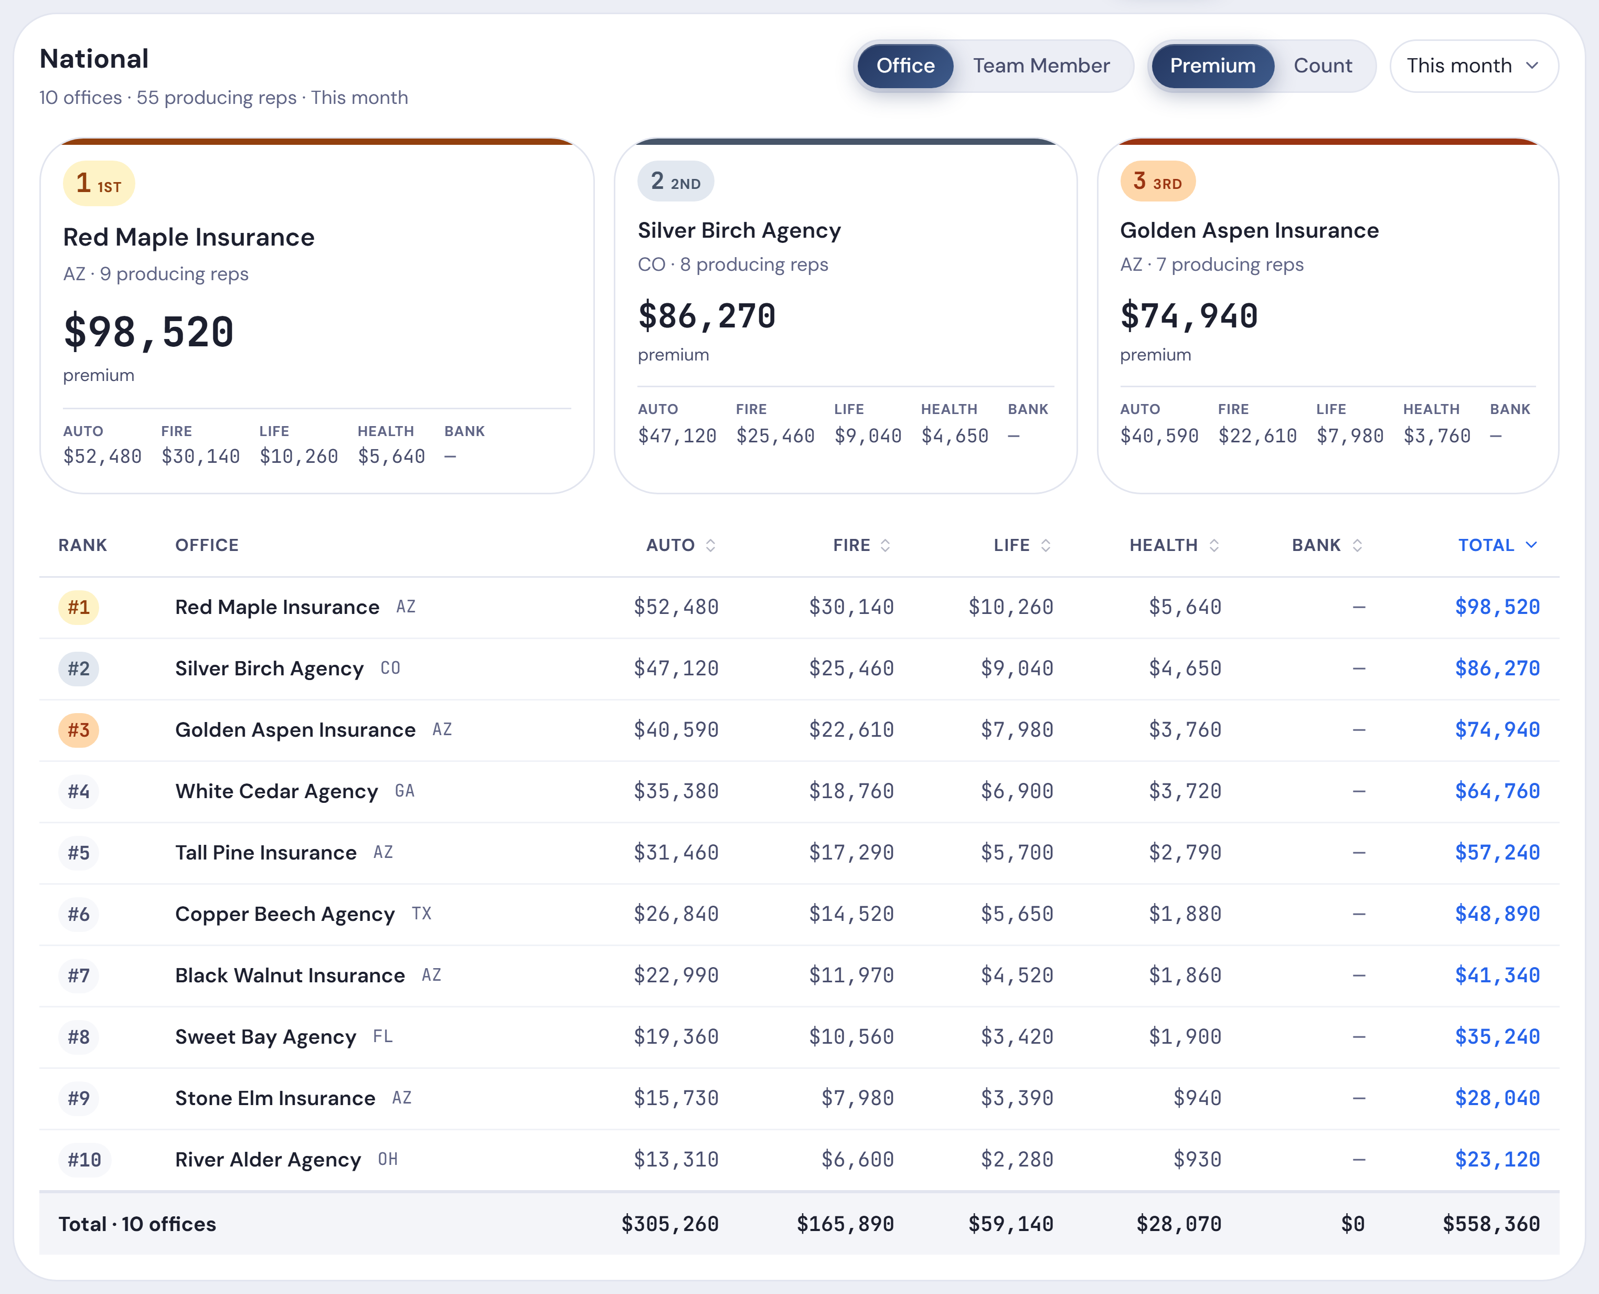This screenshot has width=1599, height=1294.
Task: Click the #3 rank badge in table
Action: [79, 730]
